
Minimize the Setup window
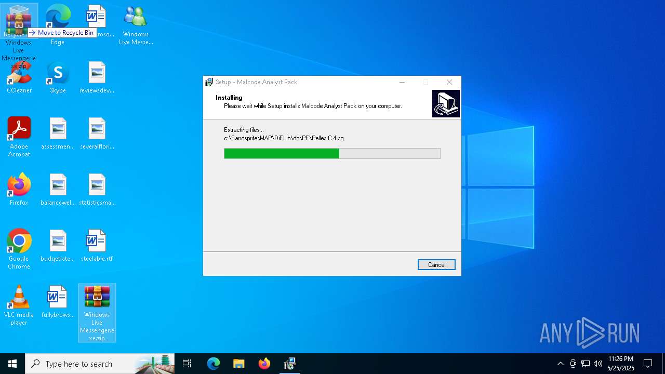tap(402, 82)
